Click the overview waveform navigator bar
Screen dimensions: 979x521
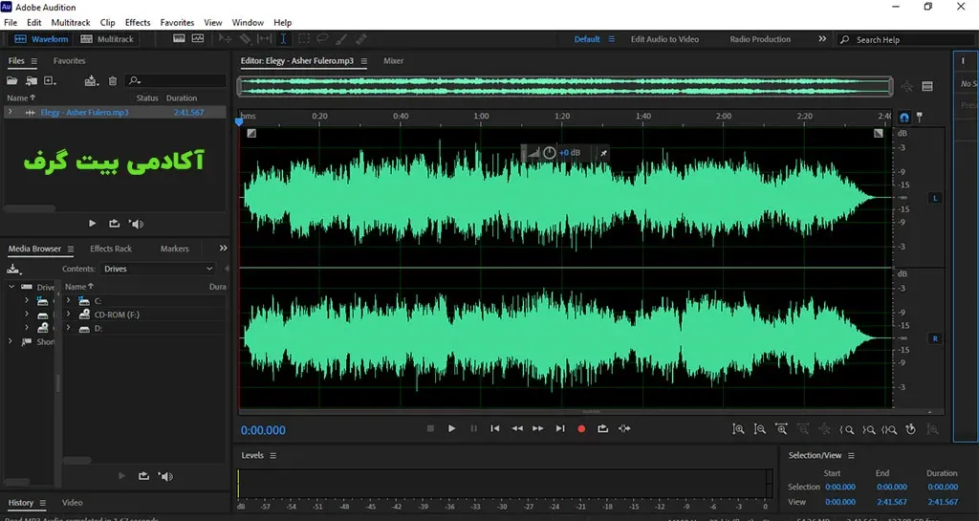click(x=565, y=86)
